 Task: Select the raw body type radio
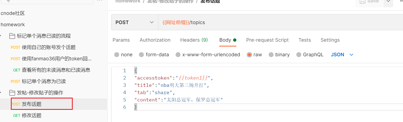(249, 55)
